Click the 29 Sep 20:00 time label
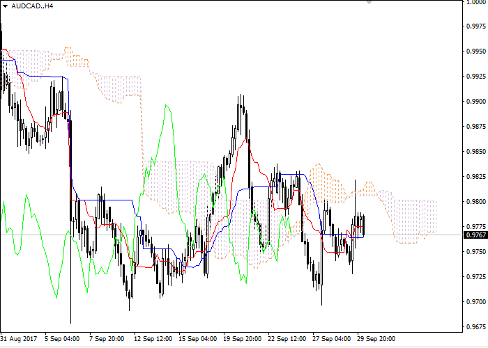 pos(376,339)
